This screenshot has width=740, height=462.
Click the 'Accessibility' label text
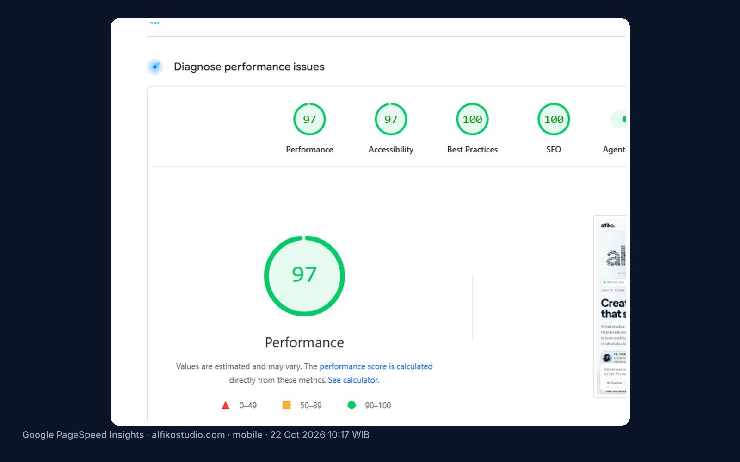pos(391,150)
